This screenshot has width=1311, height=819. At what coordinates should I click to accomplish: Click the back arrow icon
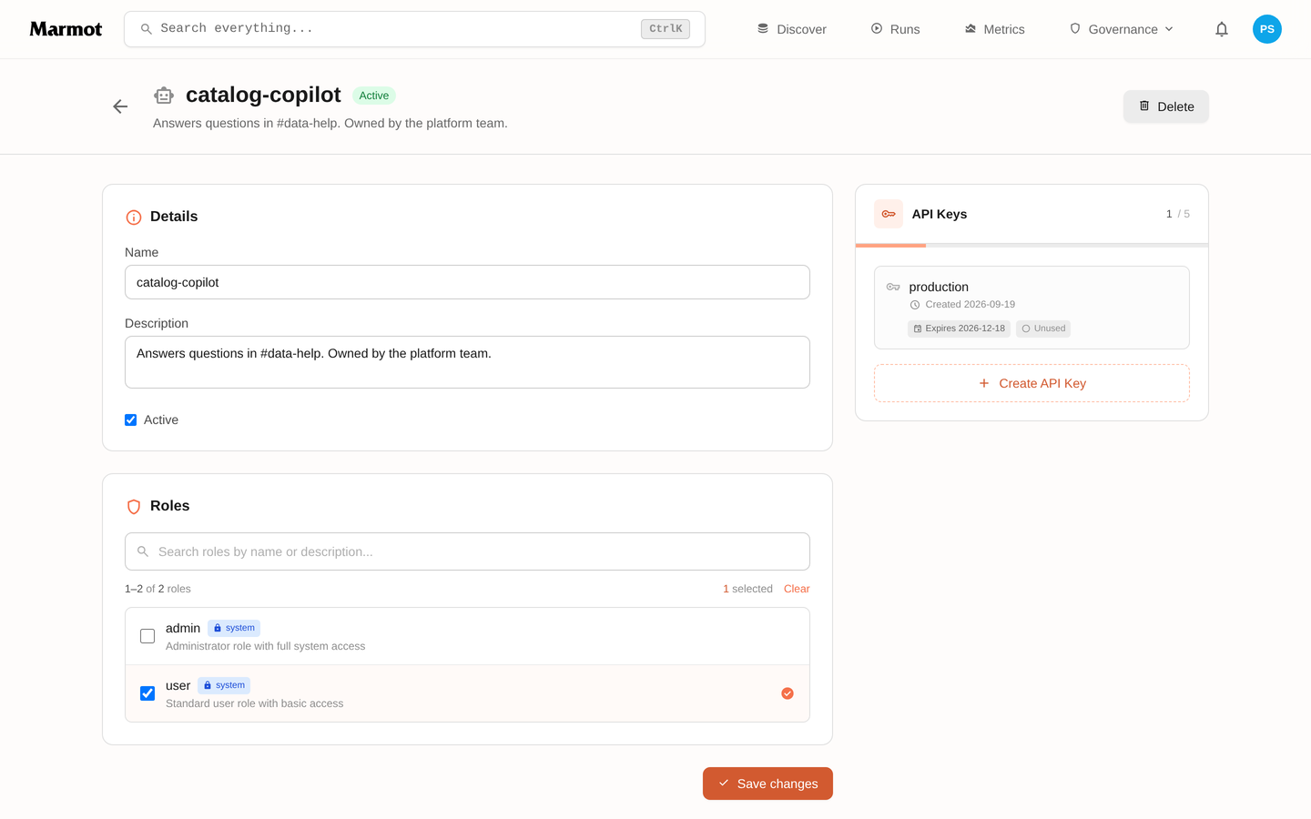pos(120,106)
